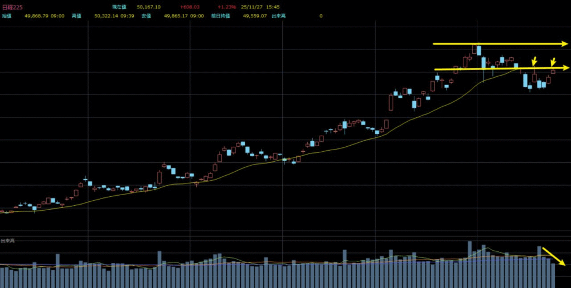571x288 pixels.
Task: Click the left small yellow down arrow
Action: tap(534, 61)
